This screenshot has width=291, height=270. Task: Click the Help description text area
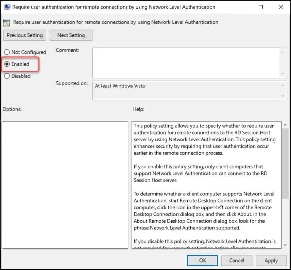pos(207,185)
